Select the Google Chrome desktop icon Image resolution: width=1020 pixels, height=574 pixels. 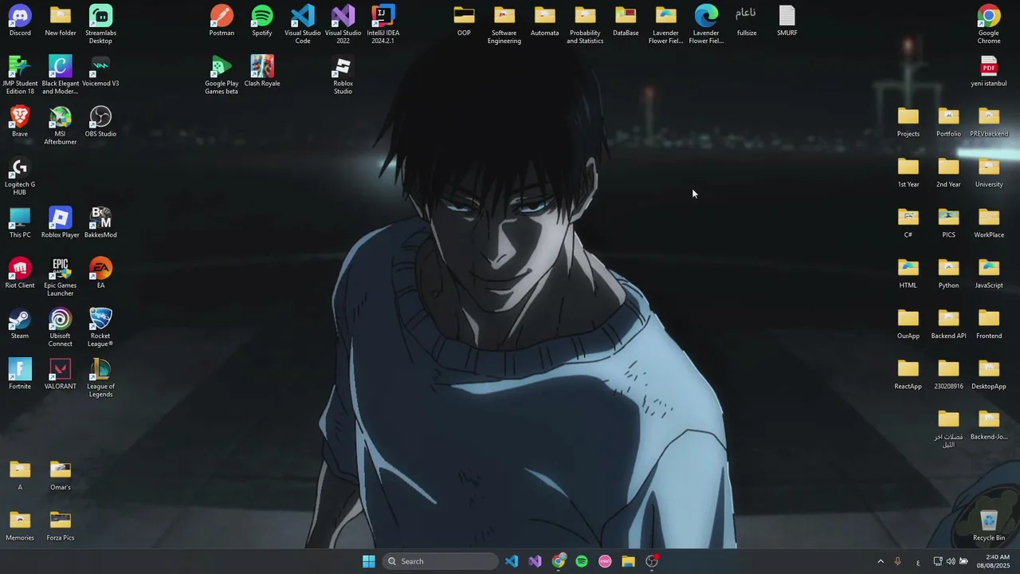coord(989,24)
